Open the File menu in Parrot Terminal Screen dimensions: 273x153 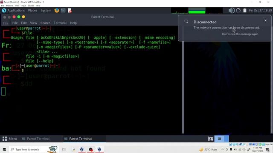click(x=15, y=23)
